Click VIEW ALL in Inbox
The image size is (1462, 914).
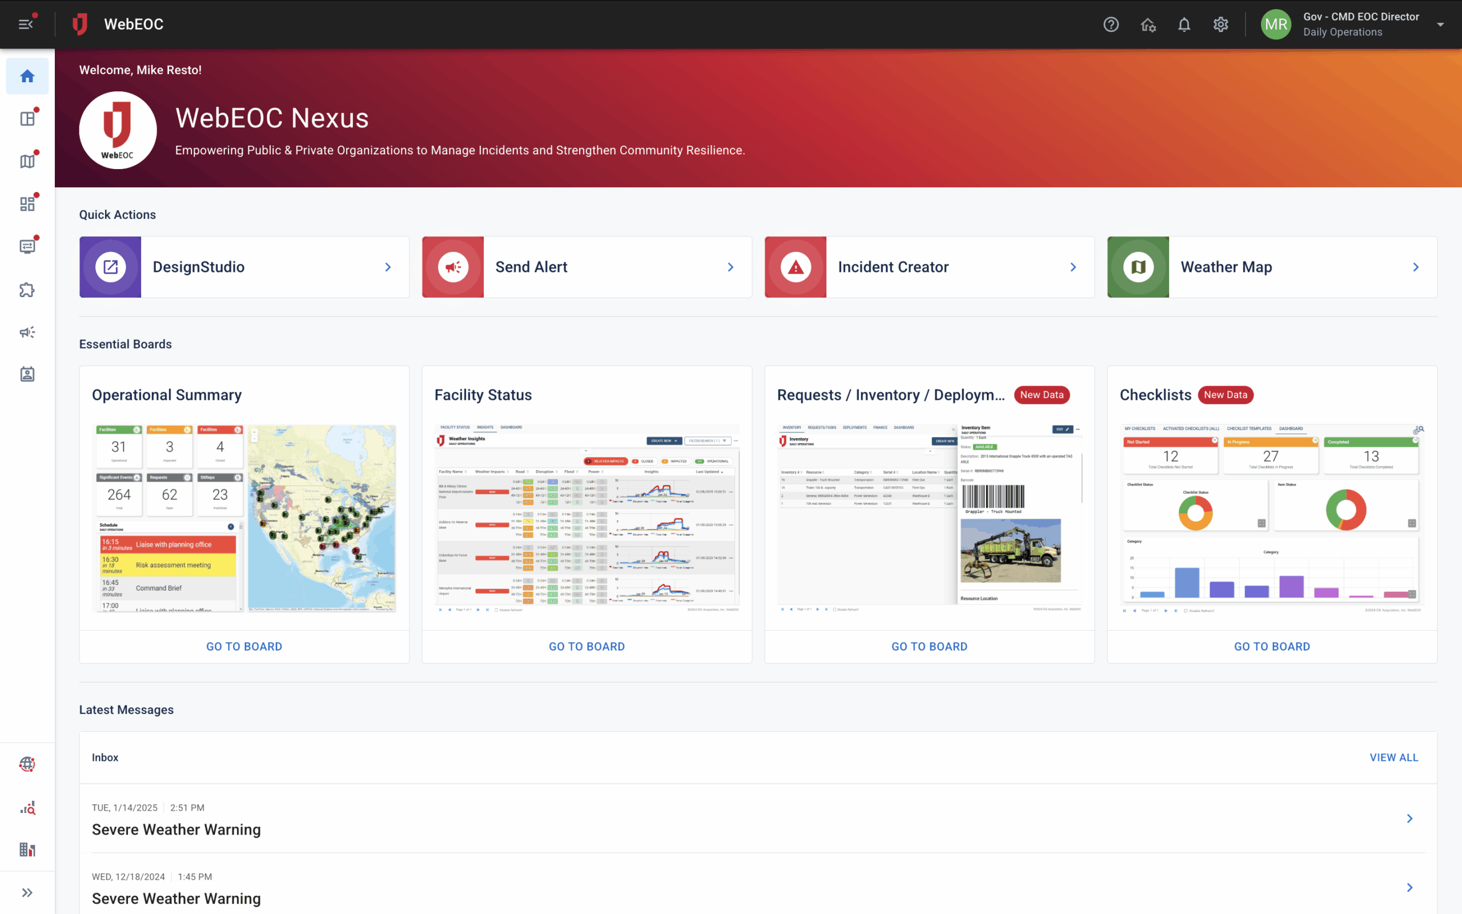(x=1393, y=757)
